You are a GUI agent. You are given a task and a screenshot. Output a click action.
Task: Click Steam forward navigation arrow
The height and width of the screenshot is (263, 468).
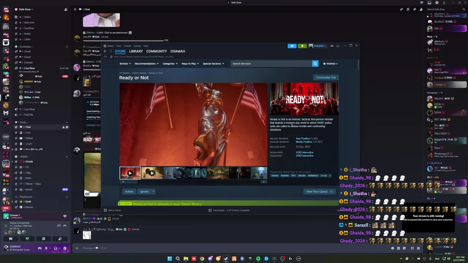coord(111,51)
